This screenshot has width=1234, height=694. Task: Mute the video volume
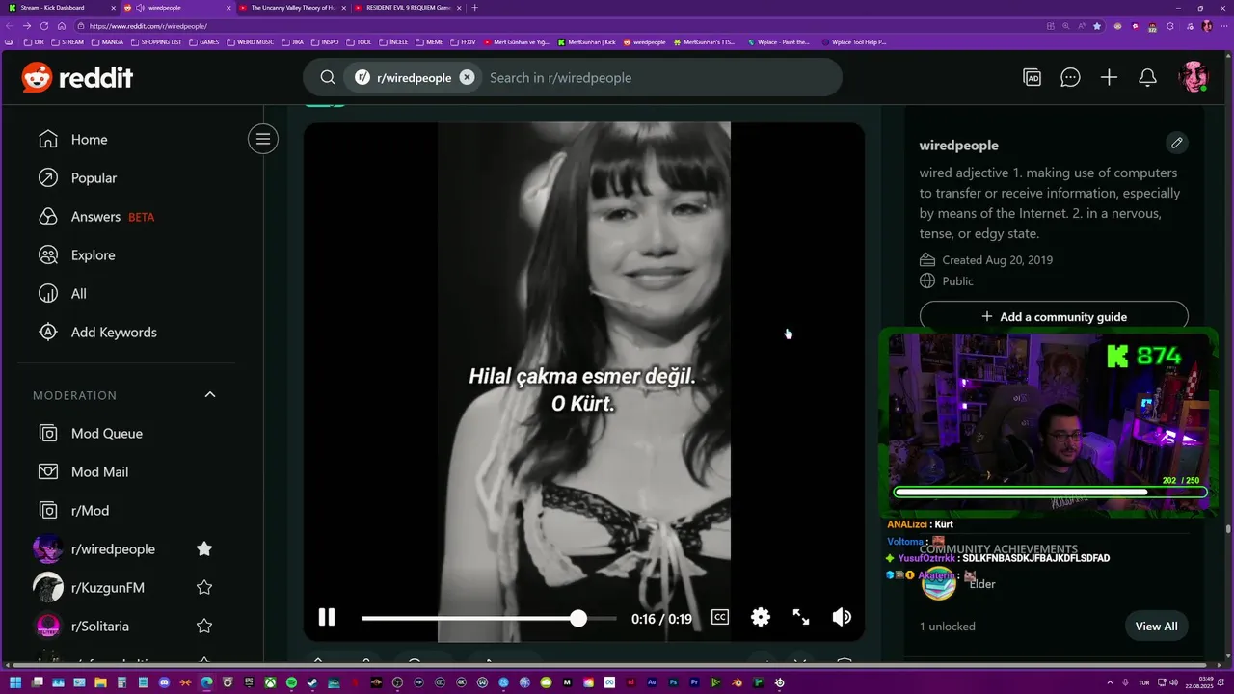tap(842, 617)
